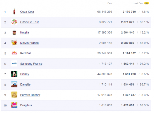Click the Coca-Cola bottle icon
Screen dimensions: 154x113
tap(14, 11)
